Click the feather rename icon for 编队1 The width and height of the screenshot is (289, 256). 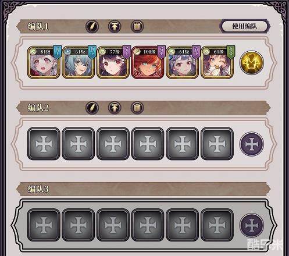click(x=92, y=26)
